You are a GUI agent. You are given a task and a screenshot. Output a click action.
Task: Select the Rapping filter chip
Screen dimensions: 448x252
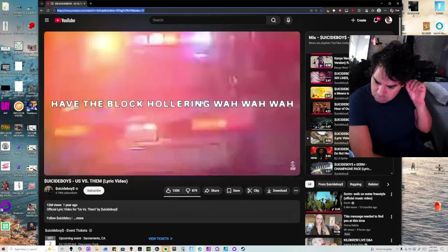point(356,184)
